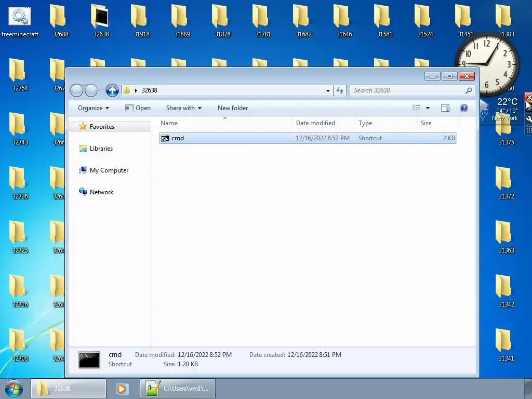Click the Open toolbar button
Image resolution: width=532 pixels, height=399 pixels.
[x=138, y=108]
